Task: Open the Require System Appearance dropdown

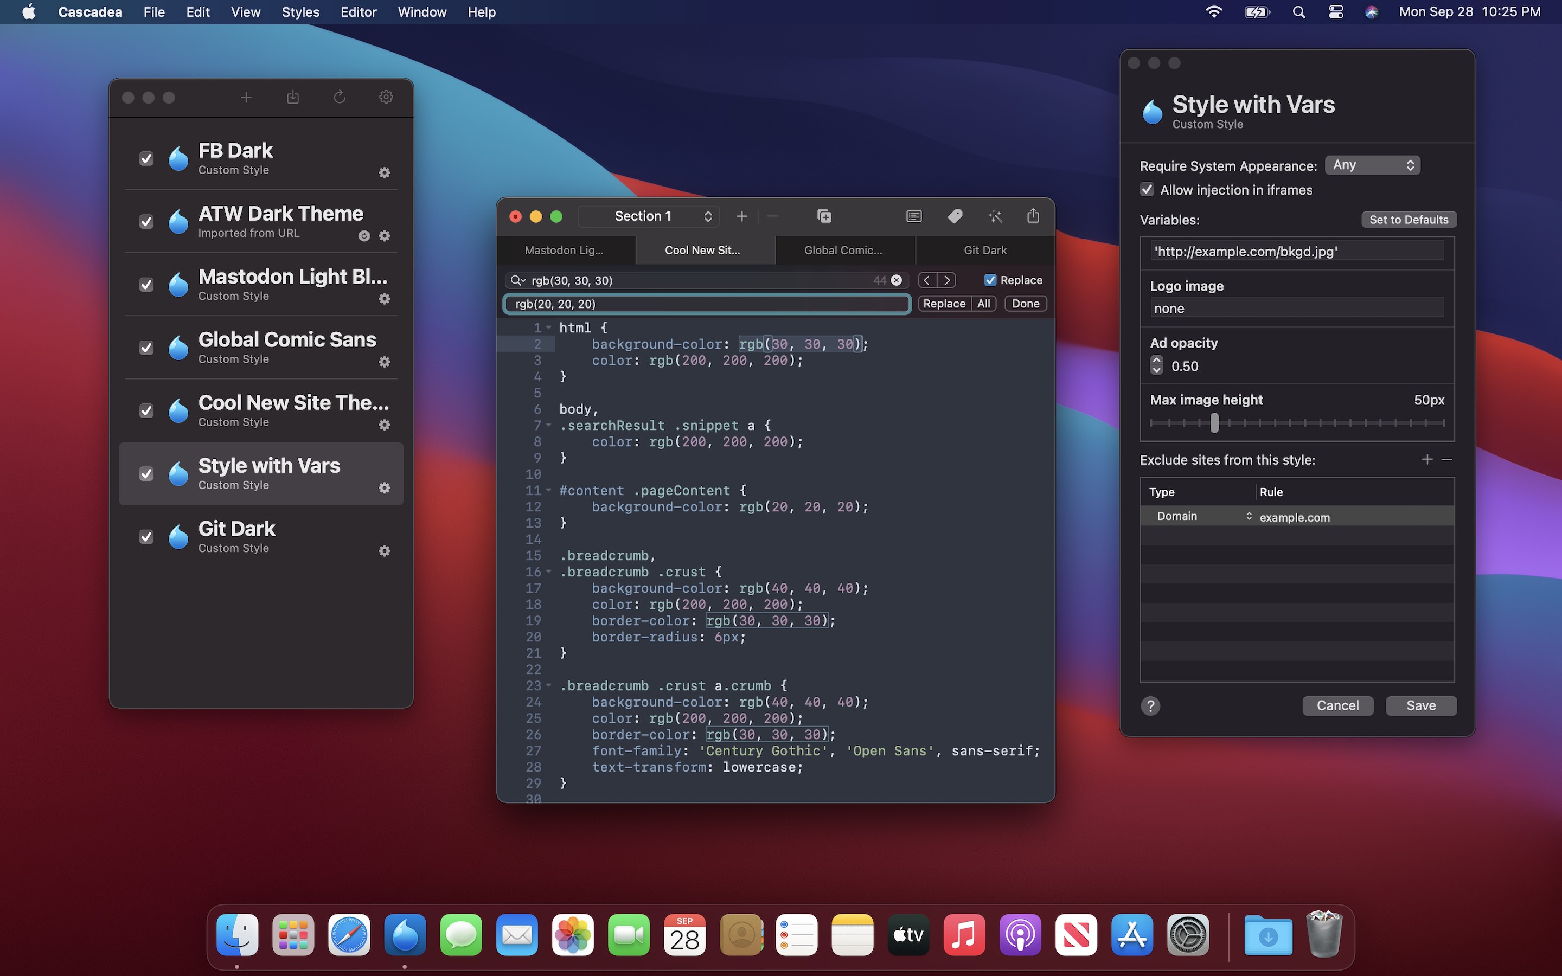Action: click(1372, 165)
